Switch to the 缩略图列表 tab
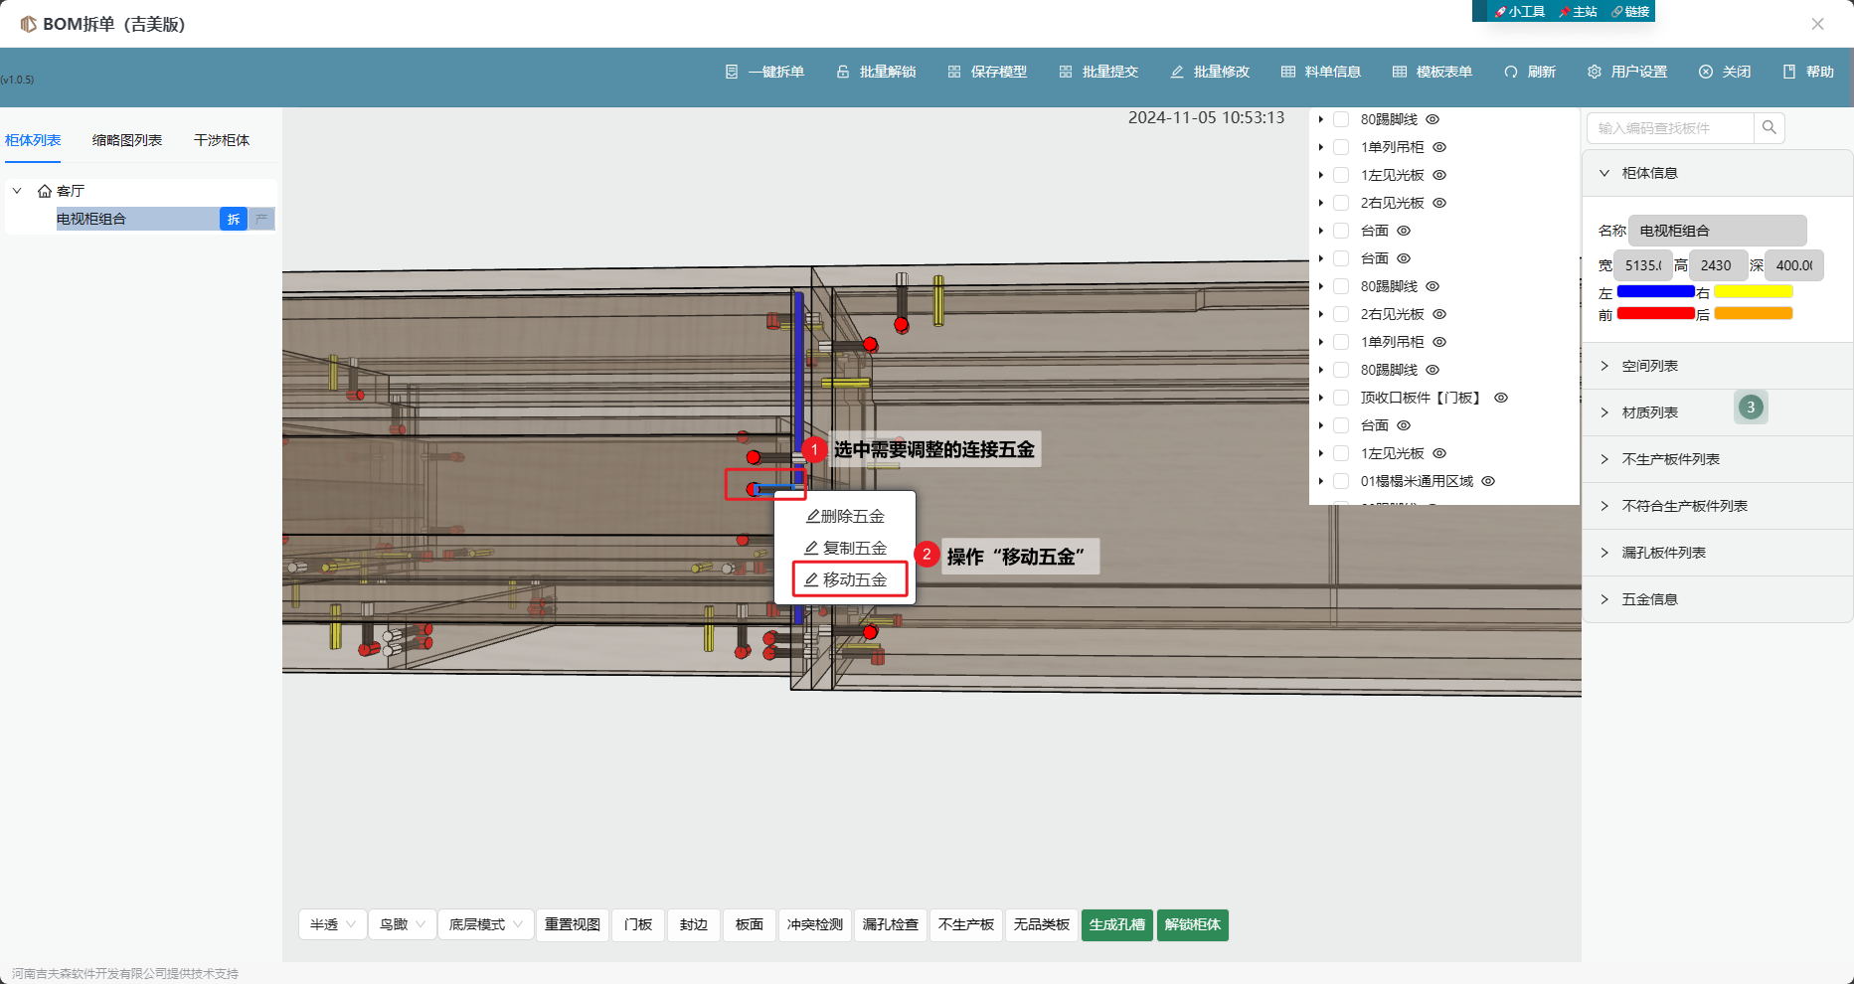 [x=127, y=140]
